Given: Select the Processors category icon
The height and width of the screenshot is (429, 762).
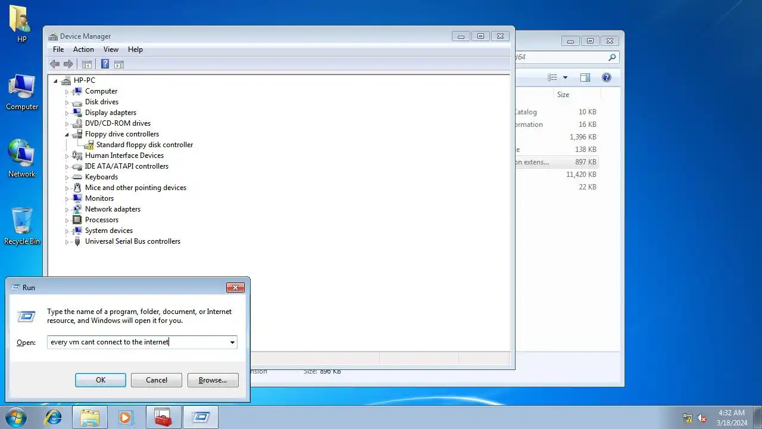Looking at the screenshot, I should click(77, 220).
